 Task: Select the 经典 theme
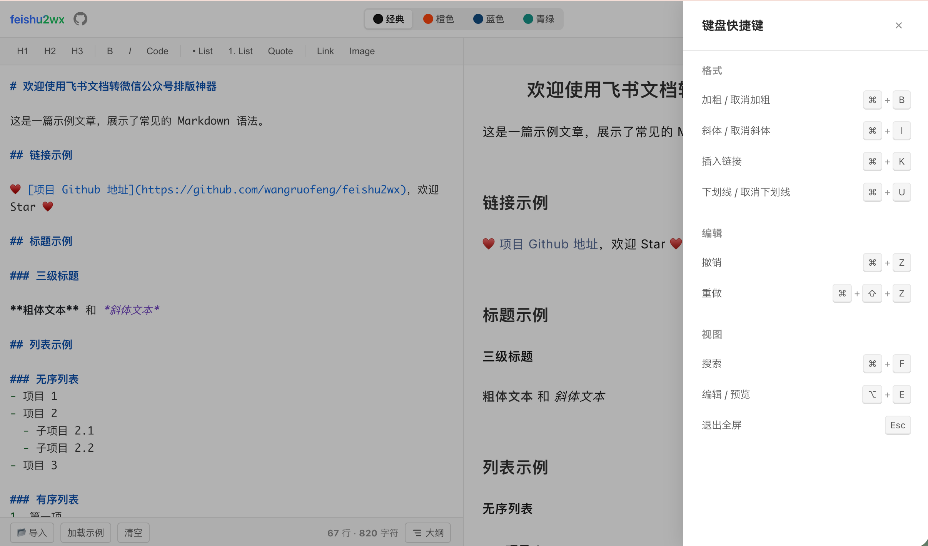coord(389,19)
